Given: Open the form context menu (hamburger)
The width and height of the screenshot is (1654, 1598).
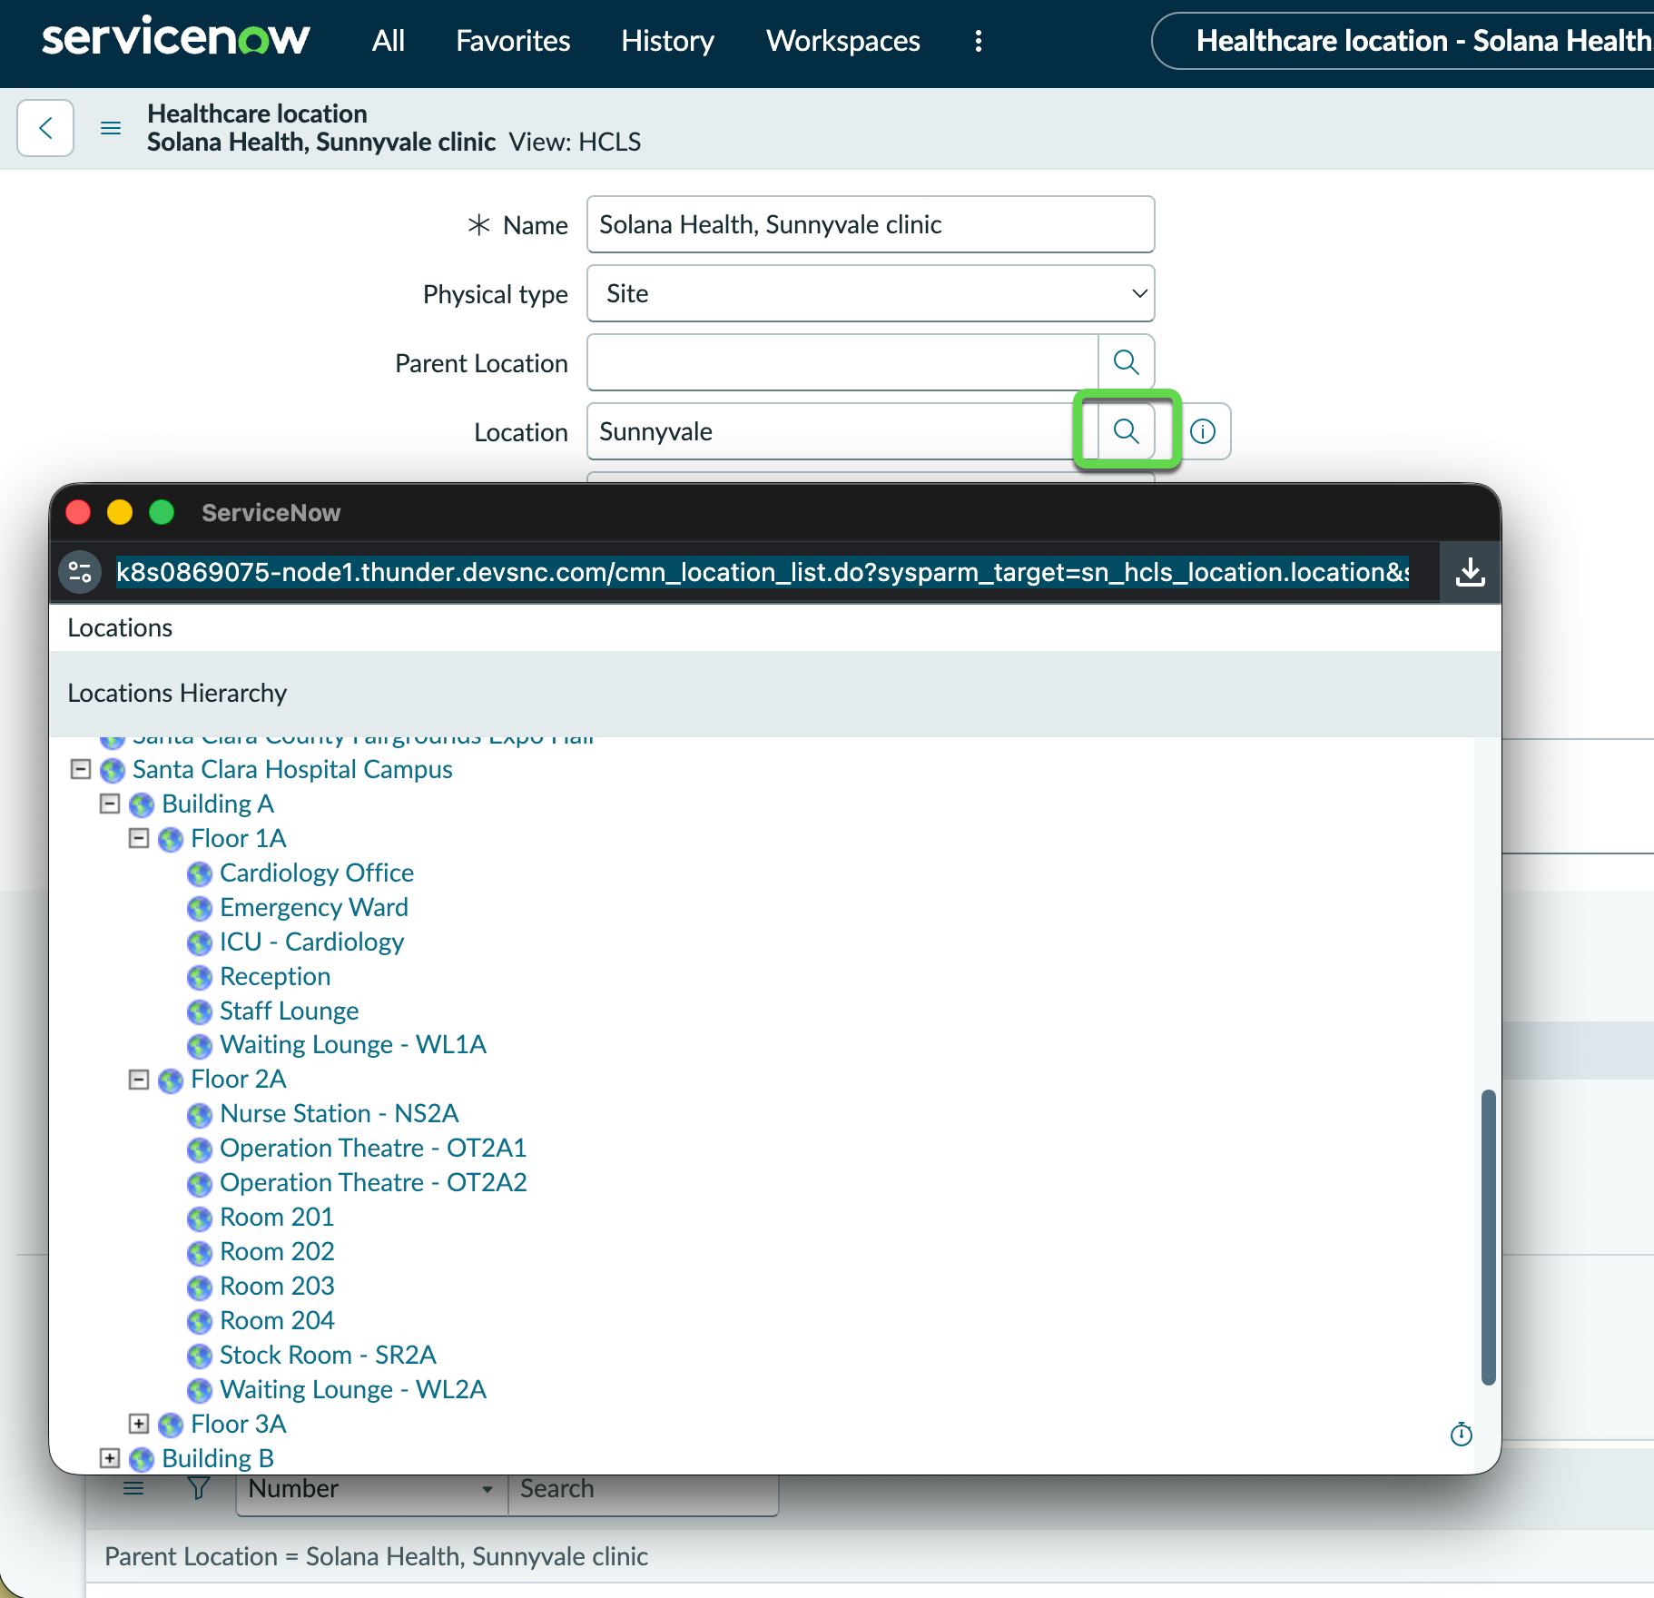Looking at the screenshot, I should coord(111,128).
